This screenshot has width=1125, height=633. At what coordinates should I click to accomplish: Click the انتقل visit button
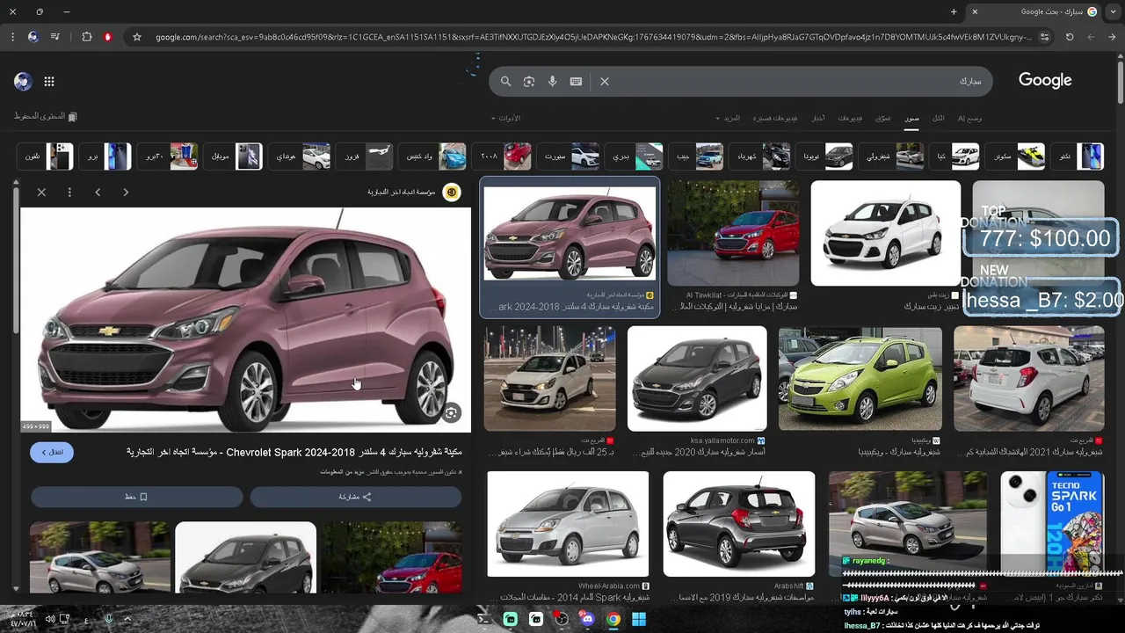coord(52,452)
